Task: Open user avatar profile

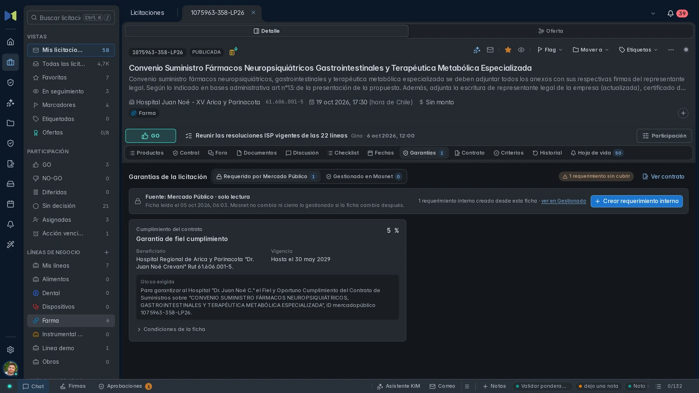Action: click(10, 369)
